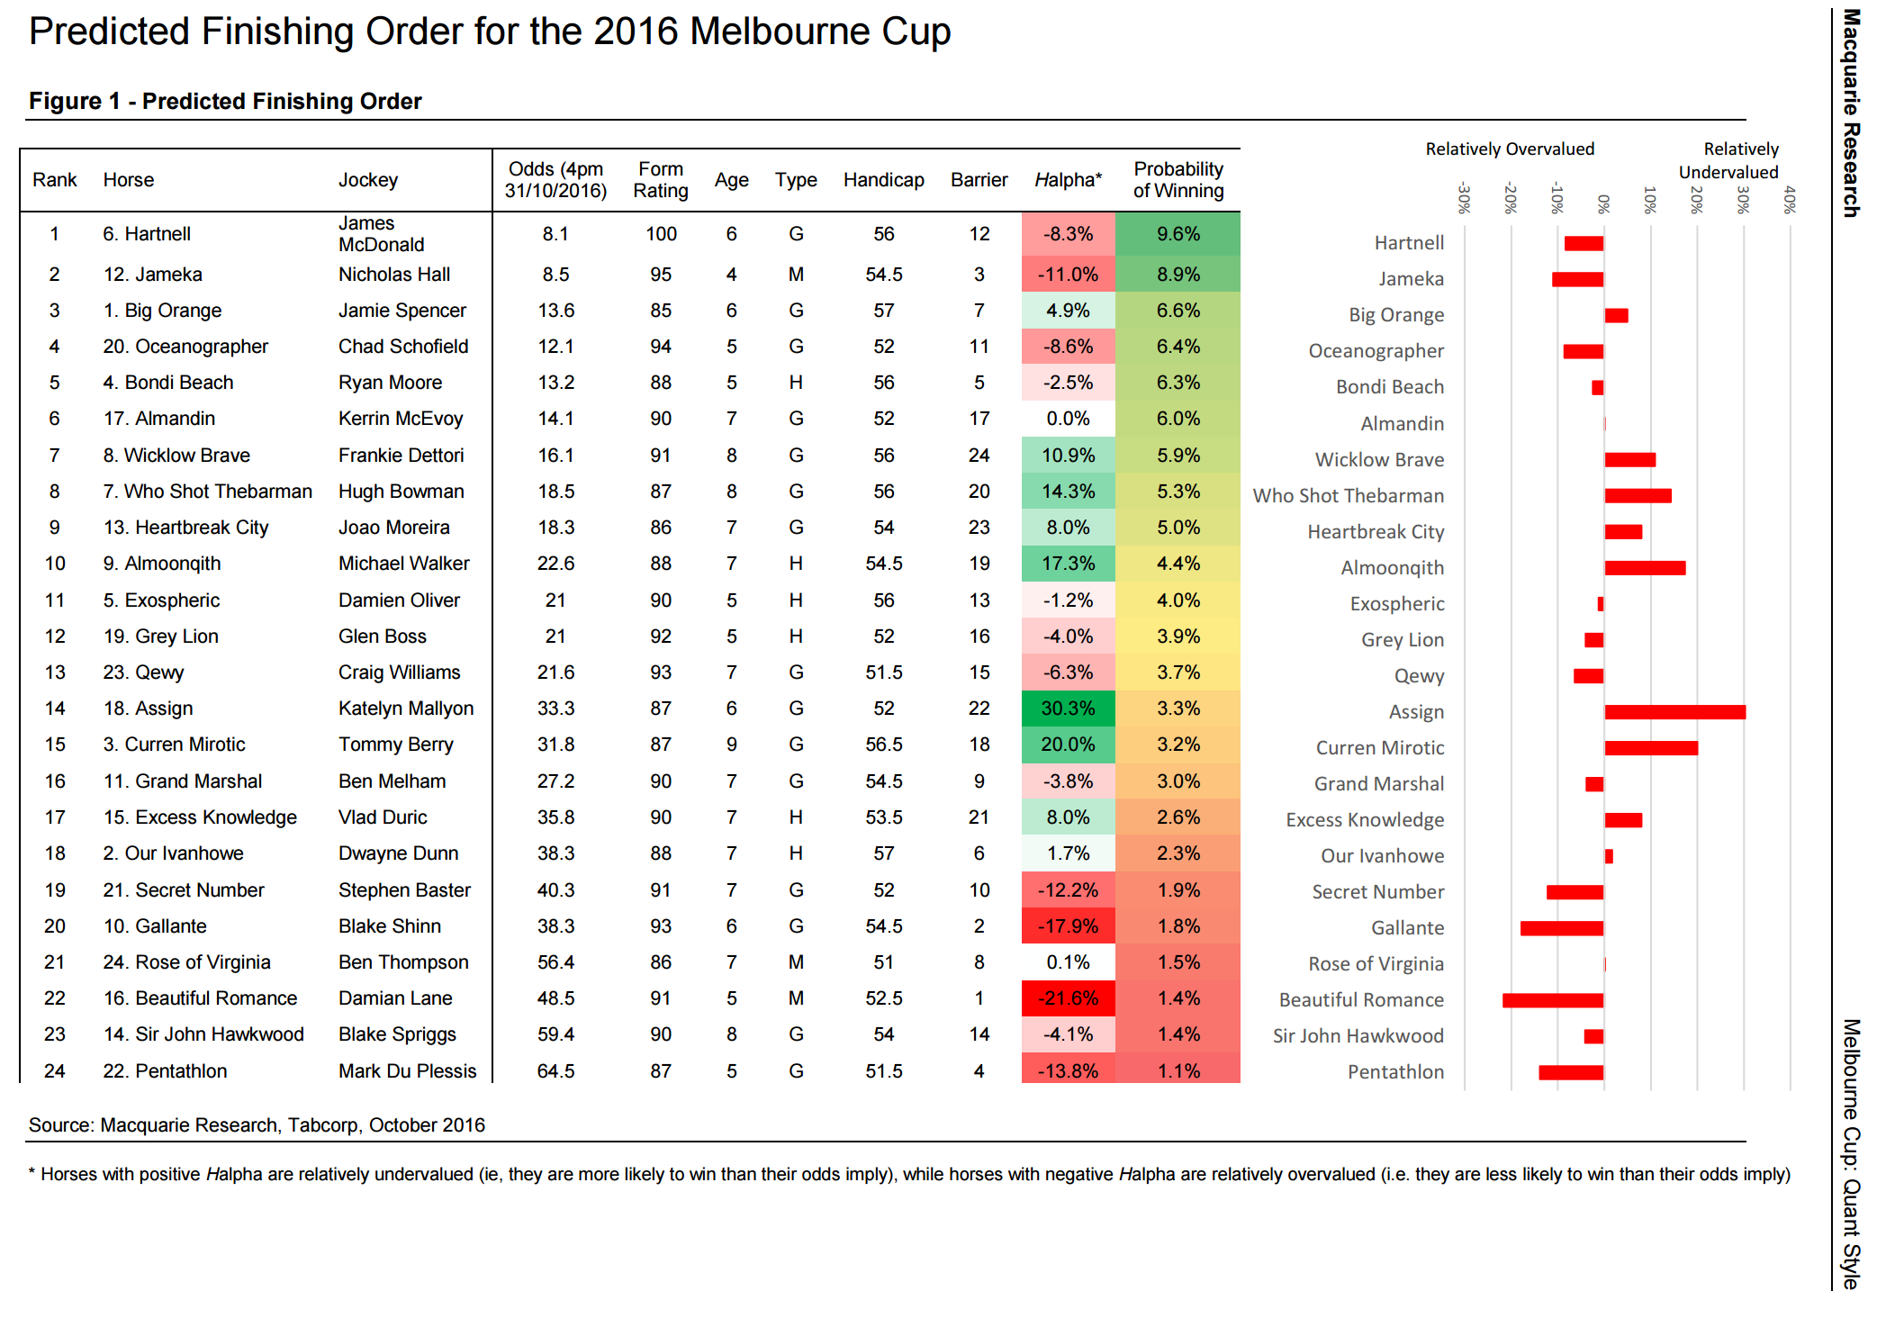The width and height of the screenshot is (1877, 1318).
Task: Click the red bar for Assign in chart
Action: point(1674,712)
